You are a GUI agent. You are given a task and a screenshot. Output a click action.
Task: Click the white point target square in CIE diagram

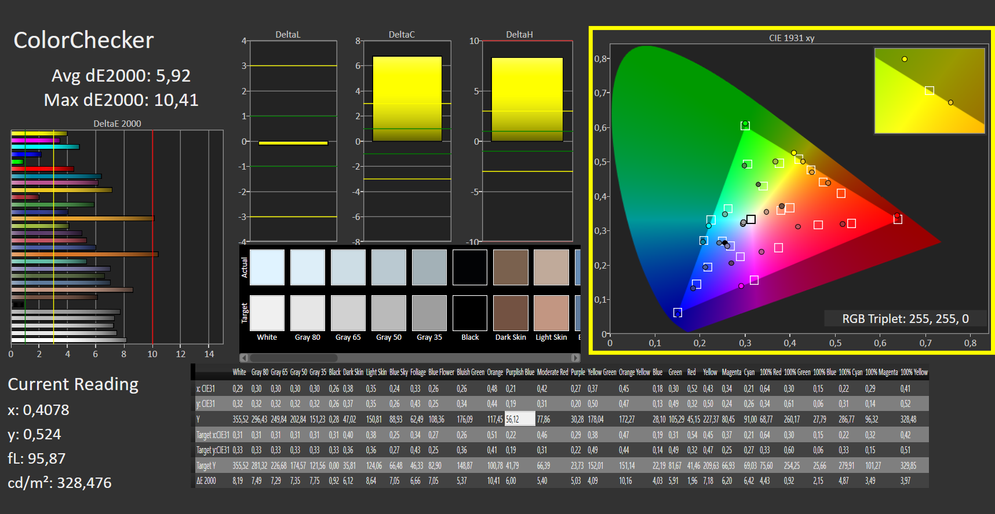click(x=751, y=219)
